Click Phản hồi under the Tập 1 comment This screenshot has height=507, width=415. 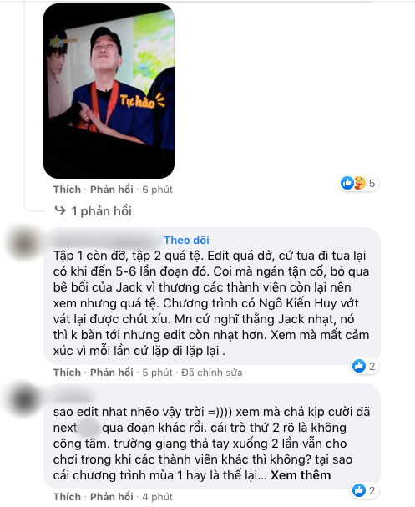tap(112, 373)
